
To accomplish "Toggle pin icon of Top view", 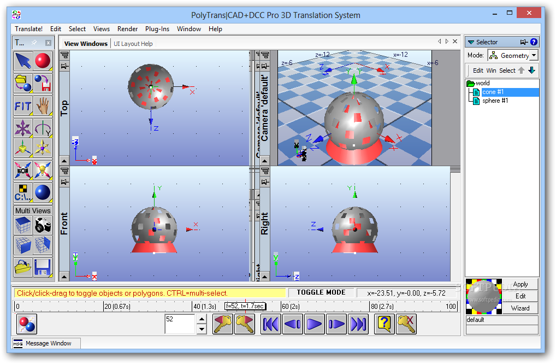I will (x=64, y=66).
